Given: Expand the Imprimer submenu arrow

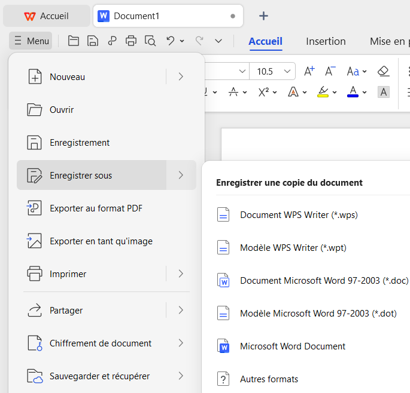Looking at the screenshot, I should [x=181, y=274].
